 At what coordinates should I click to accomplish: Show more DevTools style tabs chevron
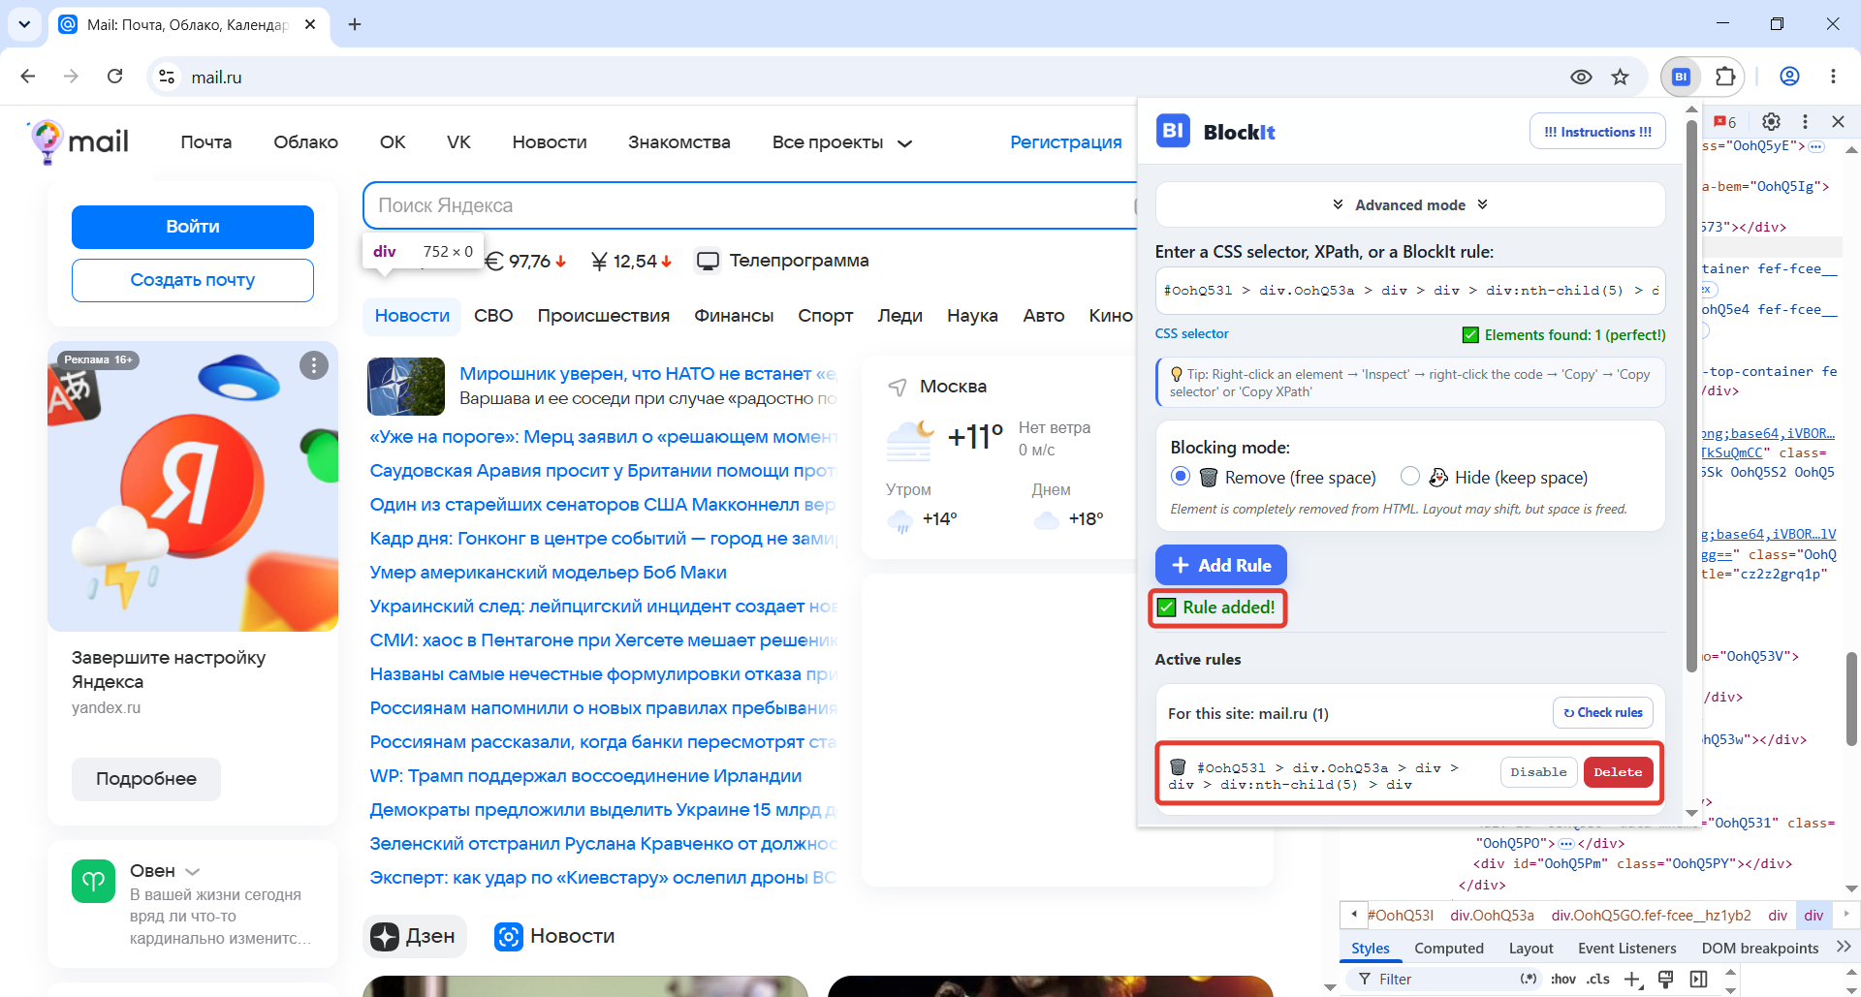point(1843,947)
